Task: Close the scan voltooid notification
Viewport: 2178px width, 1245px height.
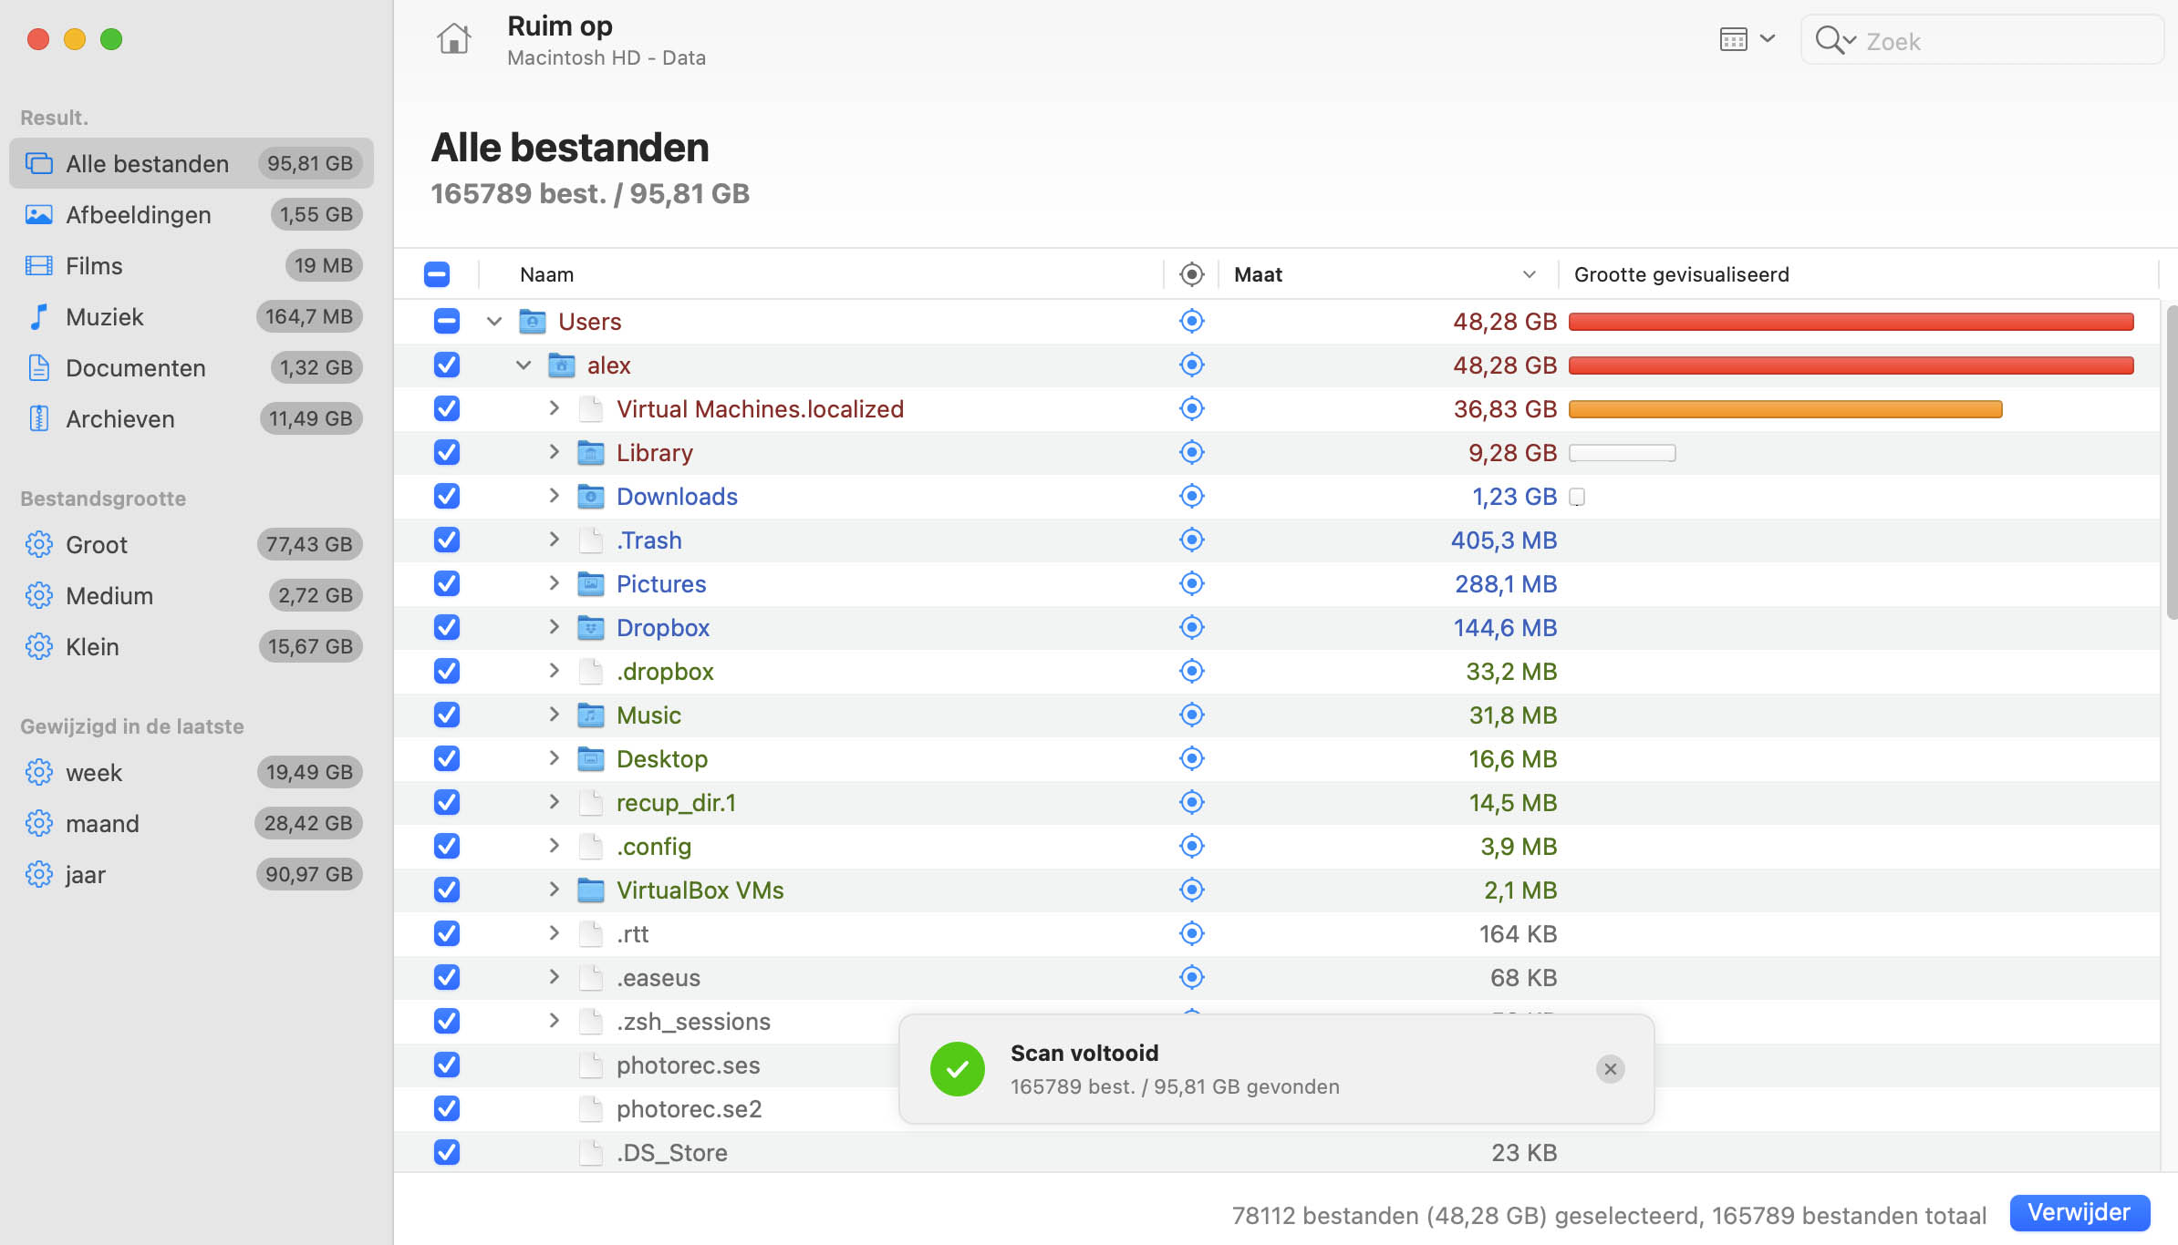Action: click(1611, 1068)
